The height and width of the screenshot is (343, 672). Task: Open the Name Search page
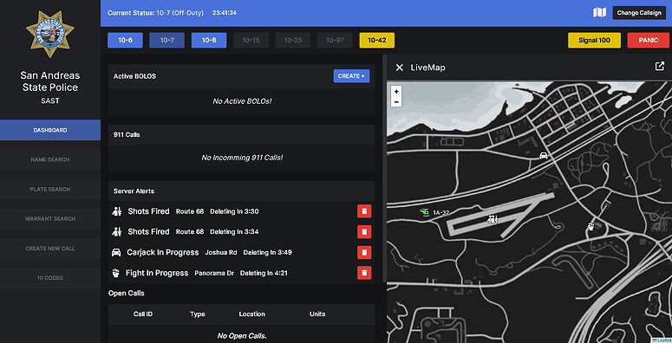click(x=50, y=159)
